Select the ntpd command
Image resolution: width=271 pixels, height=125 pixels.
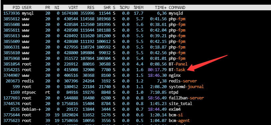(173, 92)
